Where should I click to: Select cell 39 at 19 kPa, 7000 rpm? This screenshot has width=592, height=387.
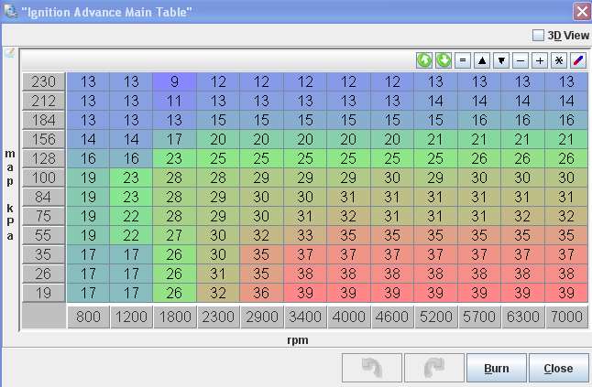566,293
